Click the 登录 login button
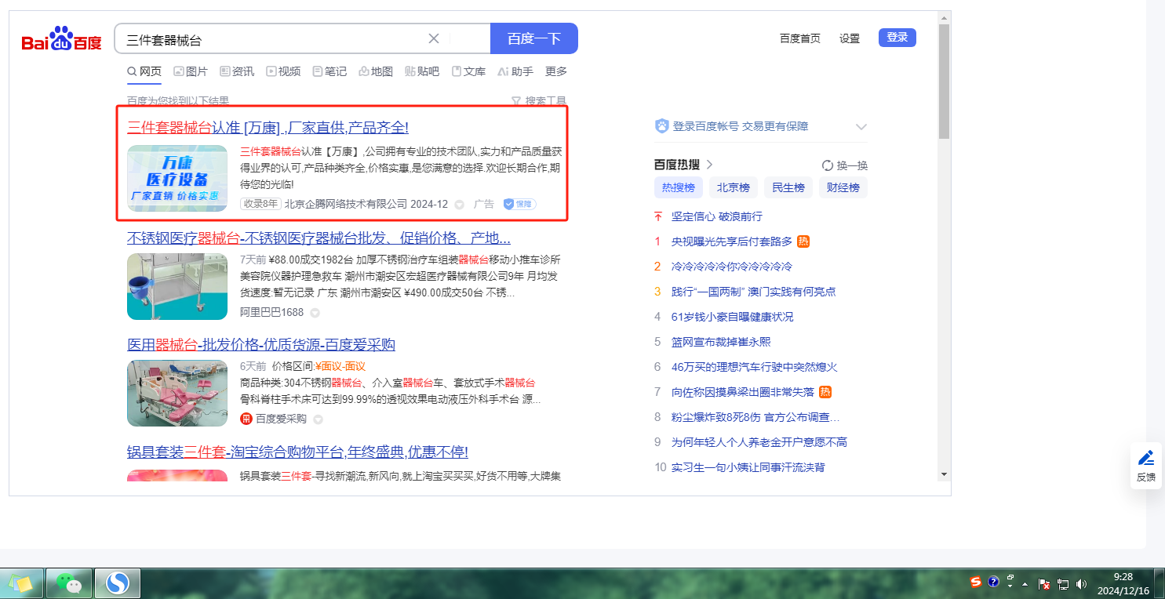This screenshot has width=1165, height=599. pos(897,38)
